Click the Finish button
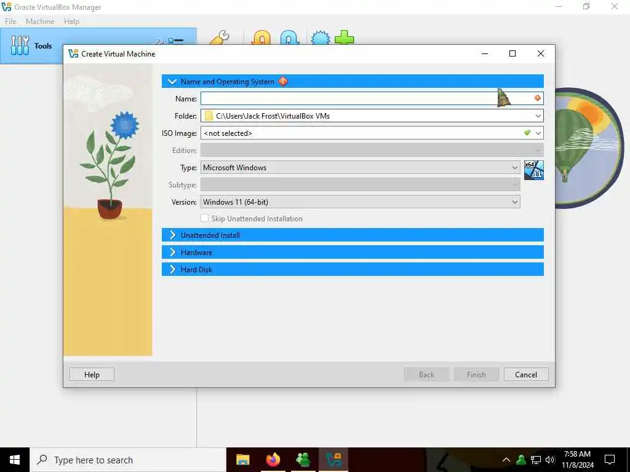Image resolution: width=630 pixels, height=472 pixels. tap(476, 374)
